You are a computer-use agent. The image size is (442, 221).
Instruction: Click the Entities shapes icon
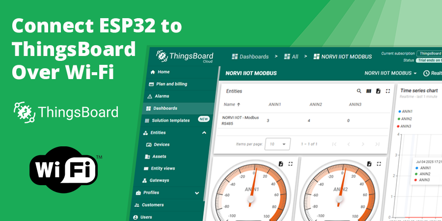coord(145,133)
